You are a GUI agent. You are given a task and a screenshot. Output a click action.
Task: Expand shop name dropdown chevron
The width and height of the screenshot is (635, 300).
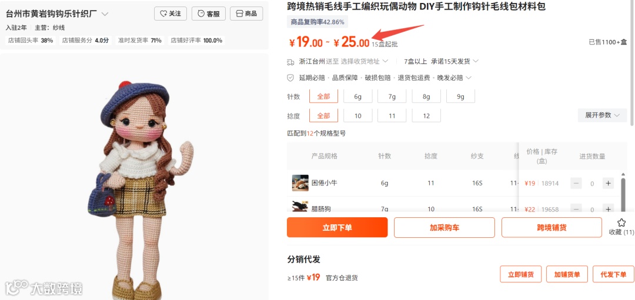tap(105, 14)
